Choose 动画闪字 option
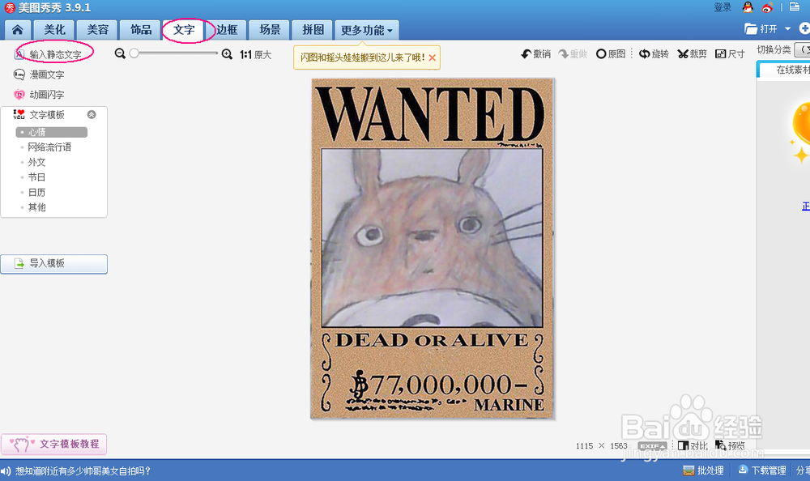The image size is (810, 481). 39,95
